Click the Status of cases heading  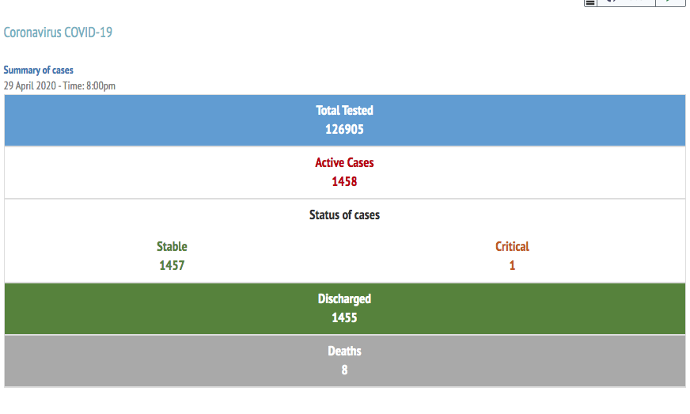[344, 215]
